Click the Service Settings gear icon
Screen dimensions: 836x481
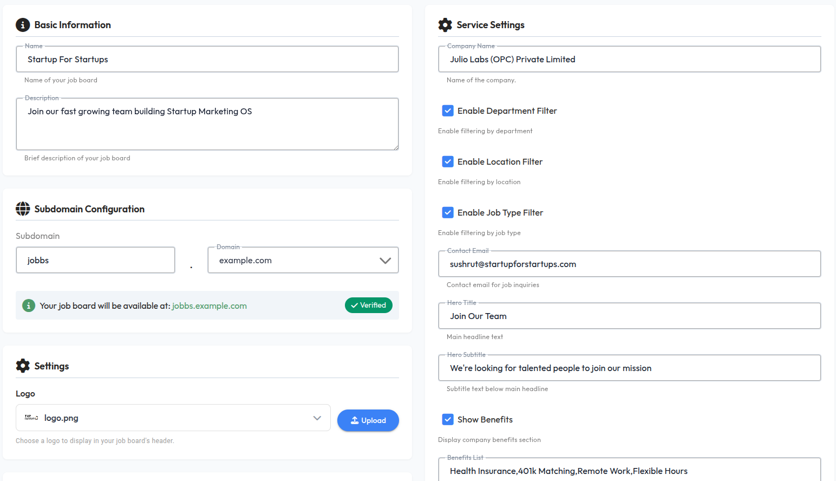tap(445, 25)
